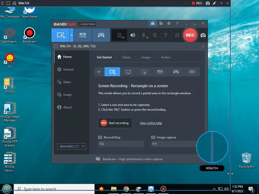Take a screenshot with Bandicam camera icon
Image resolution: width=259 pixels, height=194 pixels.
click(203, 35)
